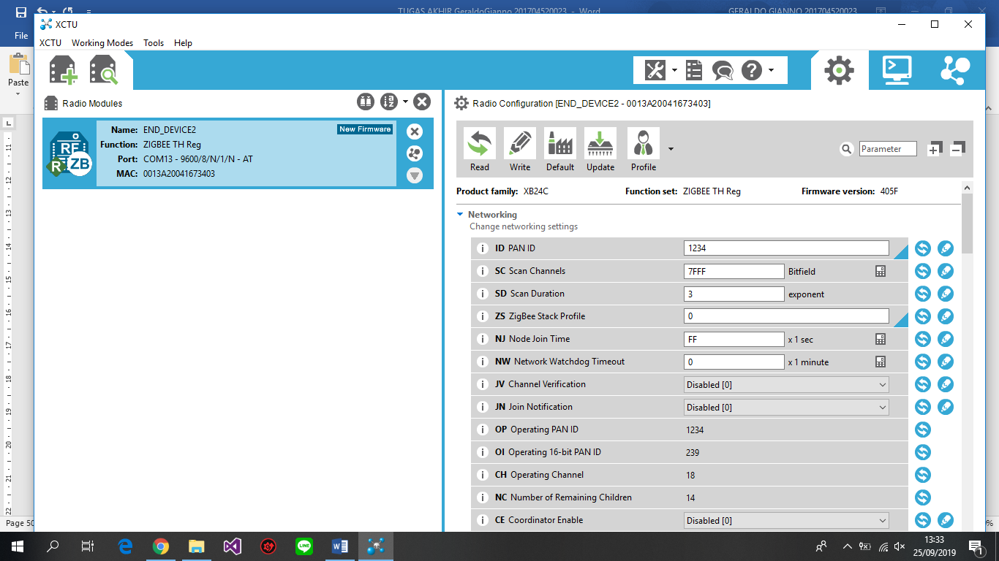Open the Help question mark icon

(752, 70)
